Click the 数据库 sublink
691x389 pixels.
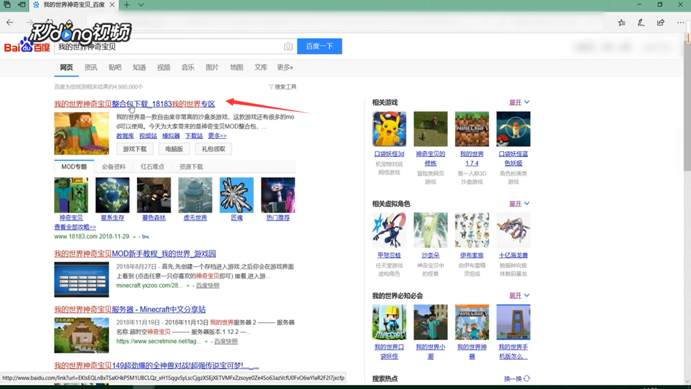point(125,136)
